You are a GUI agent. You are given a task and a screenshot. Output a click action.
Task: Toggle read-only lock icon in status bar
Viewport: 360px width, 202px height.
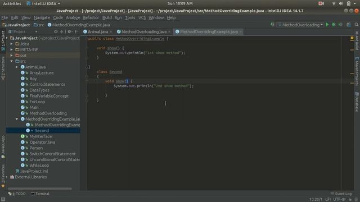350,200
